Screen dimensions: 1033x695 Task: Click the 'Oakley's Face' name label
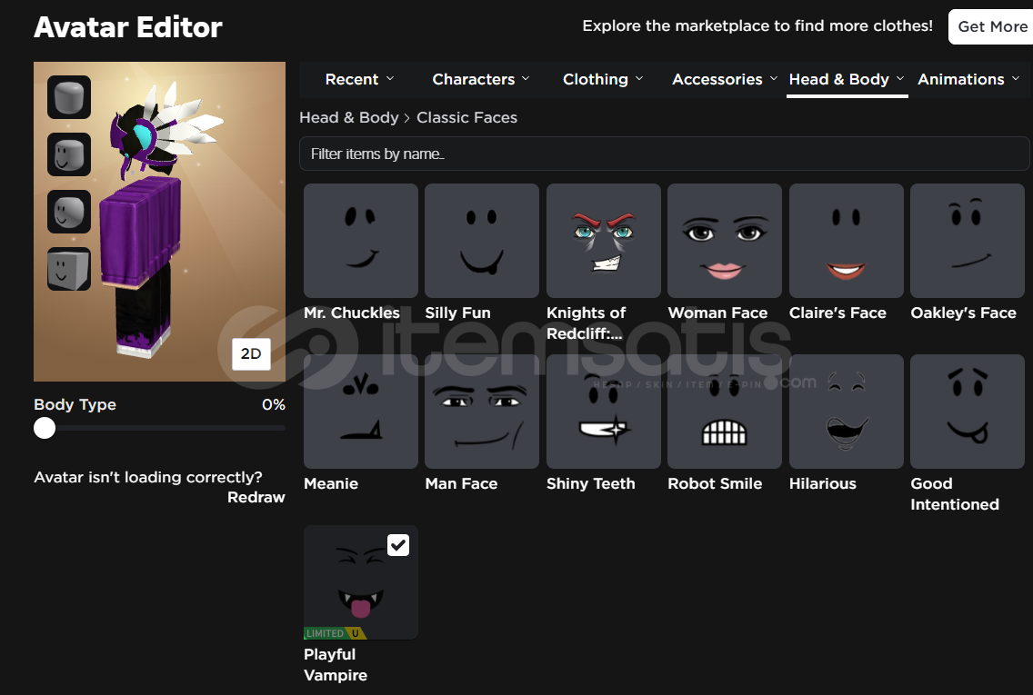click(x=964, y=313)
